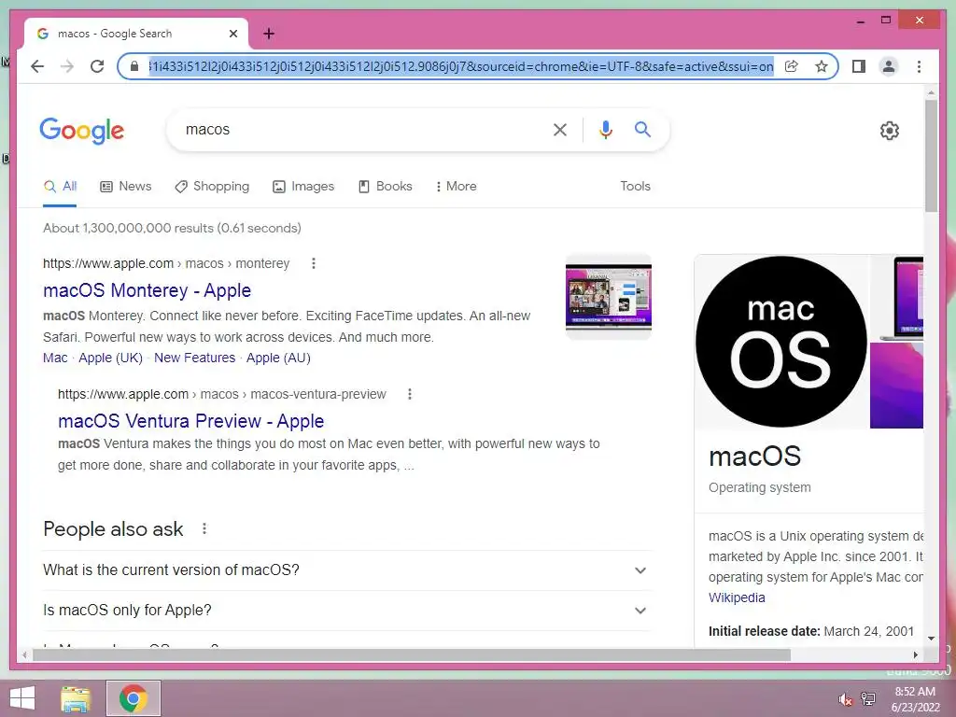This screenshot has height=717, width=956.
Task: Click the scroll-down arrow of vertical scrollbar
Action: (931, 639)
